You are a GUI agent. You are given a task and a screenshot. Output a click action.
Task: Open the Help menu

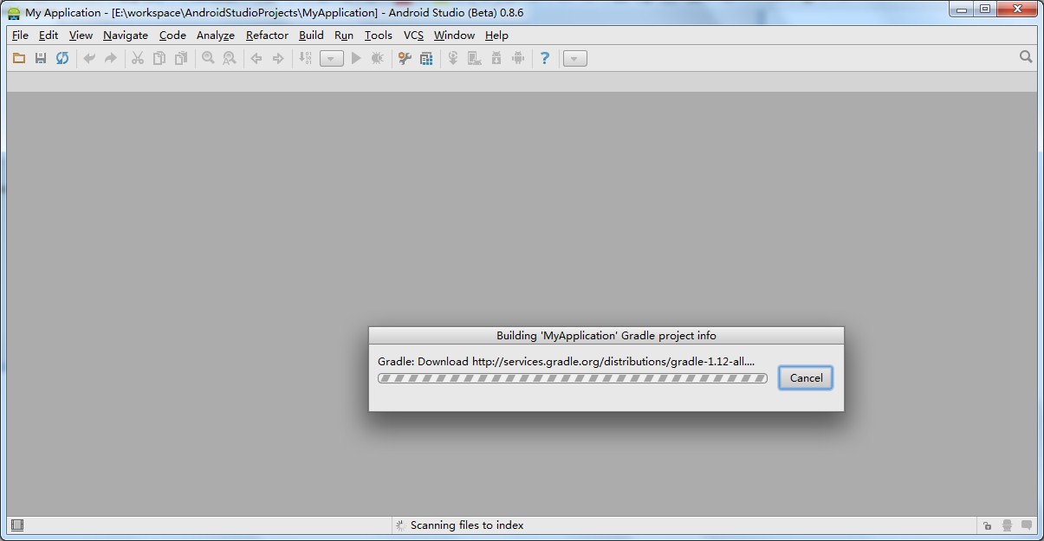496,35
